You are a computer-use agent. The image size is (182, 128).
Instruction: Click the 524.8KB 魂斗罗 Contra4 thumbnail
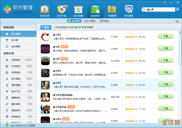(x=45, y=61)
